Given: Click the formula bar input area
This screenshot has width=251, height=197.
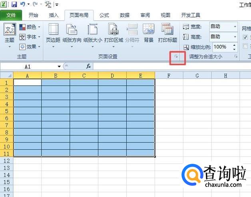Looking at the screenshot, I should tap(172, 66).
